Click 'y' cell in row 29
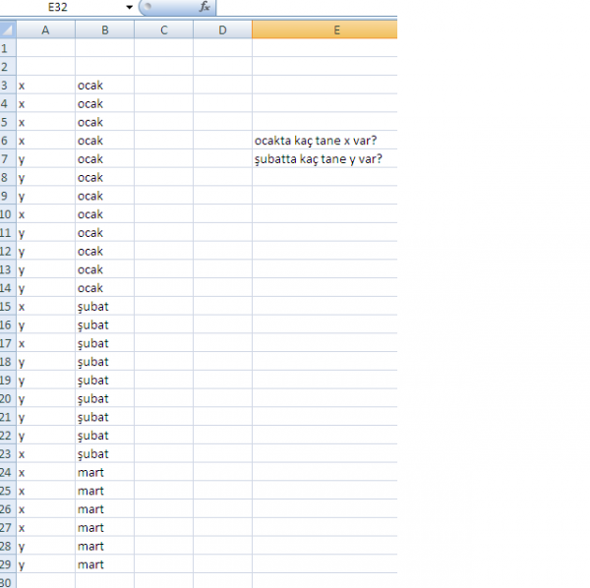Viewport: 590px width, 588px height. click(x=45, y=564)
